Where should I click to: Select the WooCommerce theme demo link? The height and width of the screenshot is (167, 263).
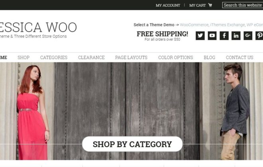pyautogui.click(x=194, y=25)
